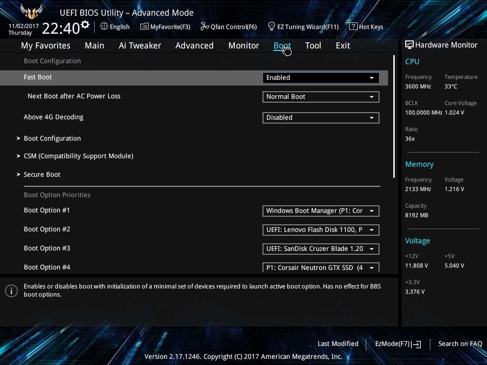Viewport: 487px width, 365px height.
Task: Open the Boot Option #2 dropdown
Action: pos(321,230)
